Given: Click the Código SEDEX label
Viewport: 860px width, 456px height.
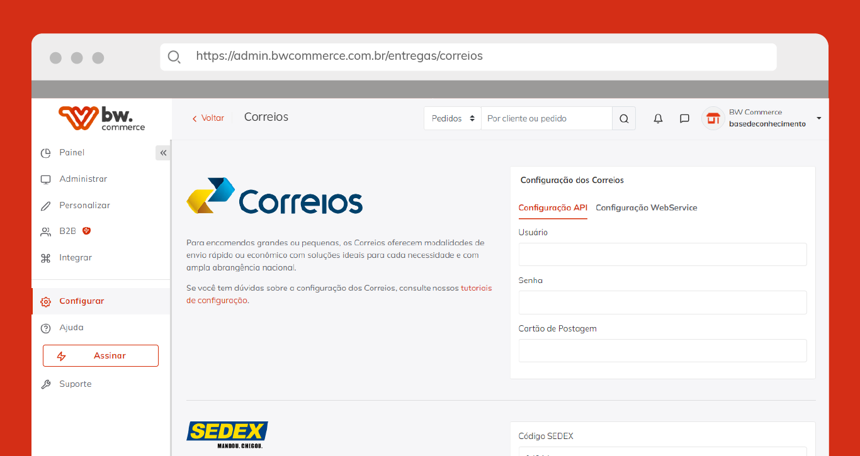Looking at the screenshot, I should tap(546, 437).
